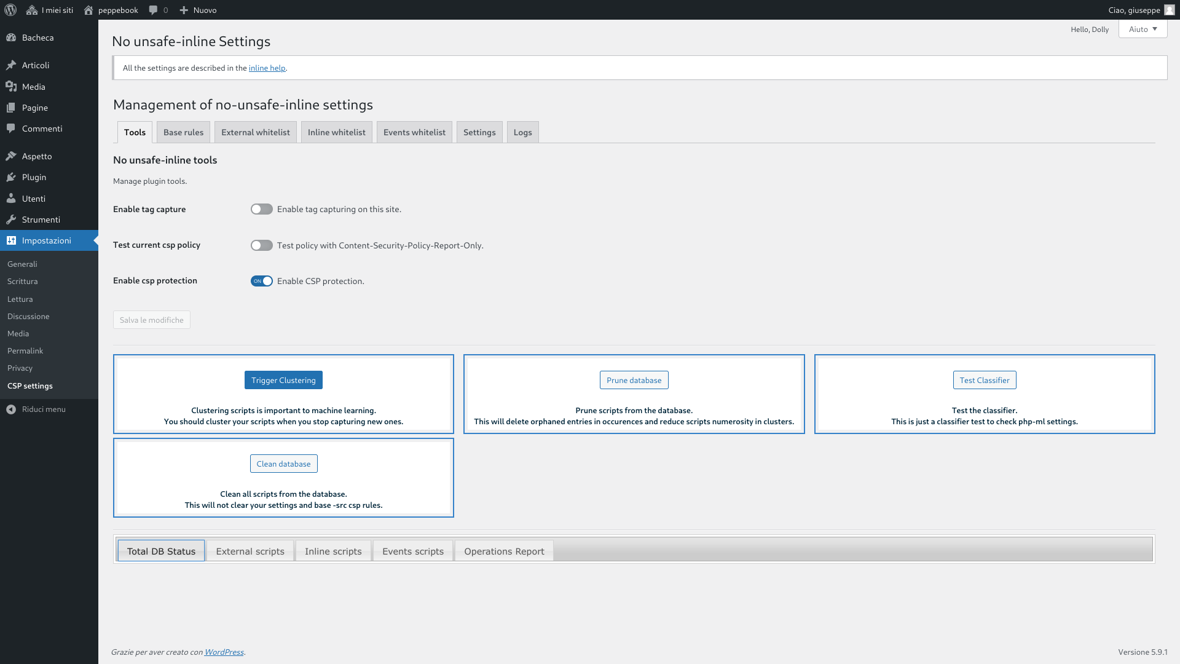Click the peppebook site icon

(88, 10)
